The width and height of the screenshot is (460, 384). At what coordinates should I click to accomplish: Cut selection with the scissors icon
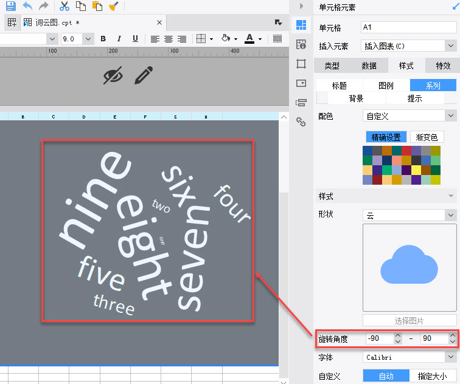click(x=64, y=6)
